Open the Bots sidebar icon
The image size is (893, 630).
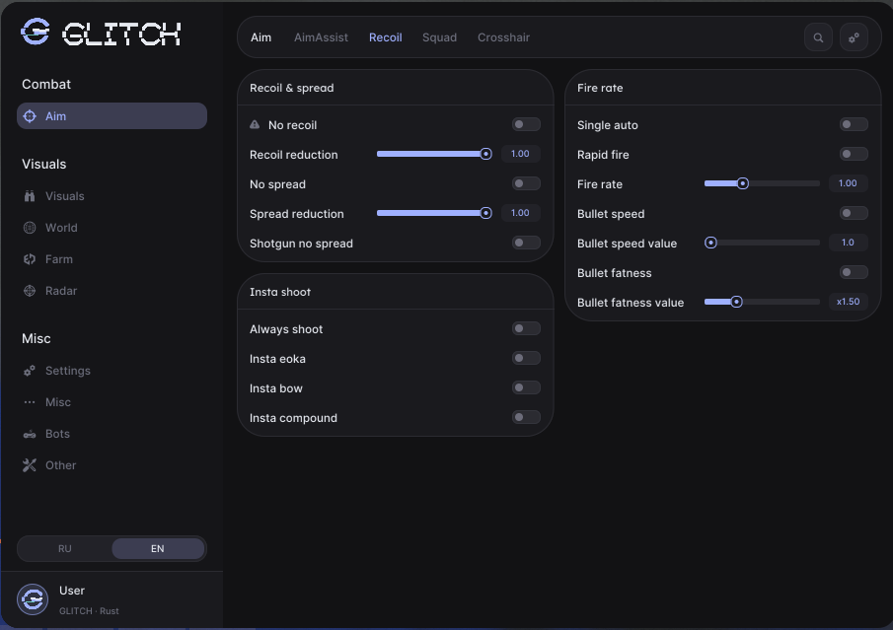(x=30, y=434)
